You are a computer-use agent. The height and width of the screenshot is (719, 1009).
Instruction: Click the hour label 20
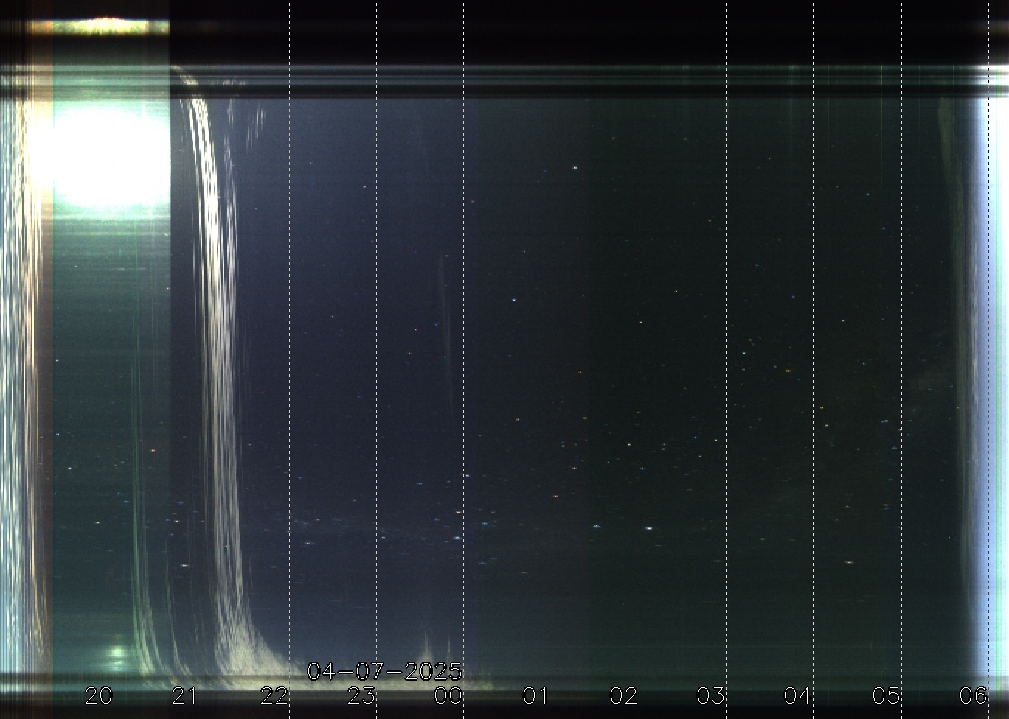(x=99, y=695)
